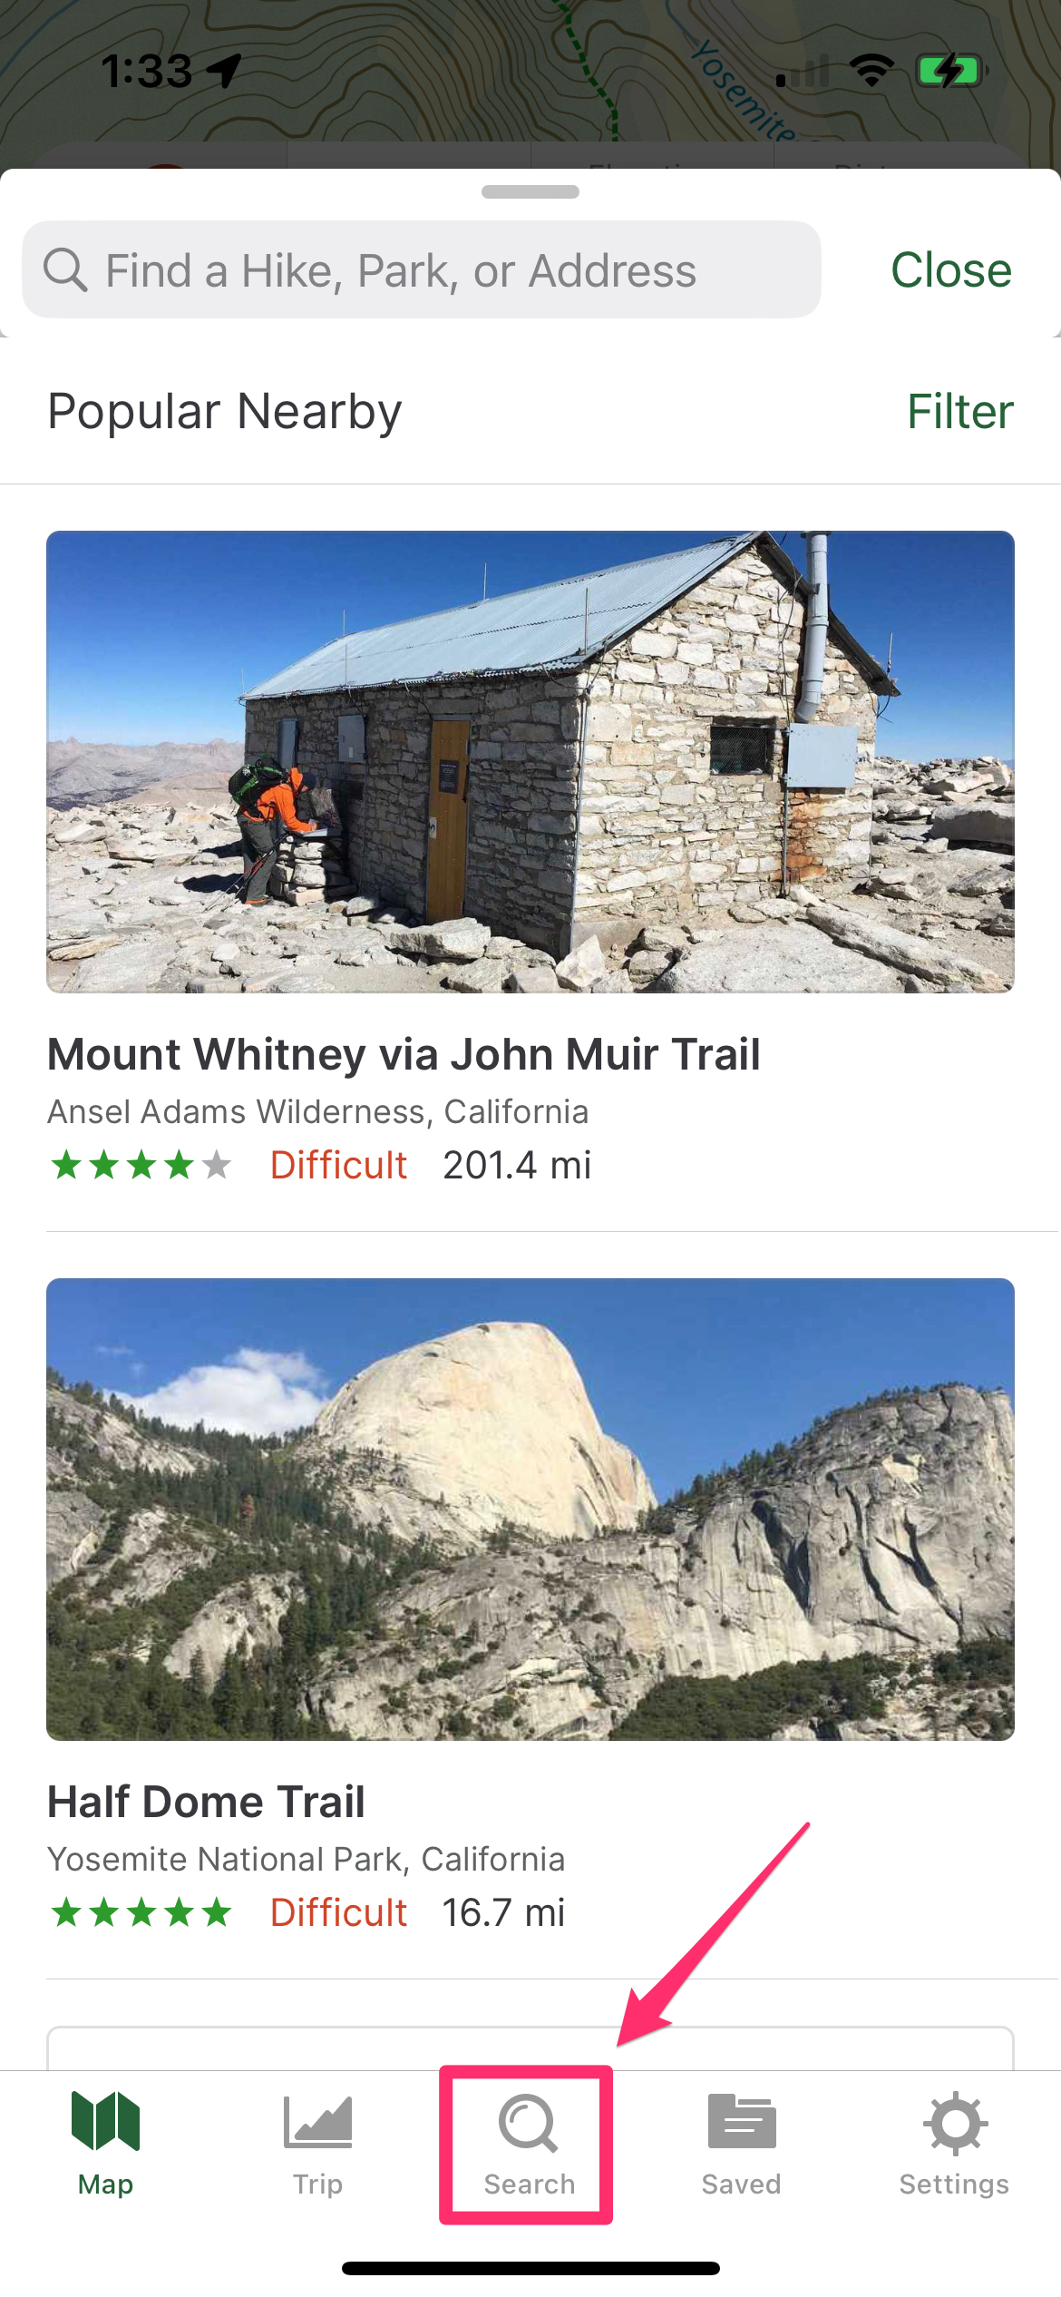Select the Half Dome Trail title
Image resolution: width=1061 pixels, height=2297 pixels.
206,1802
